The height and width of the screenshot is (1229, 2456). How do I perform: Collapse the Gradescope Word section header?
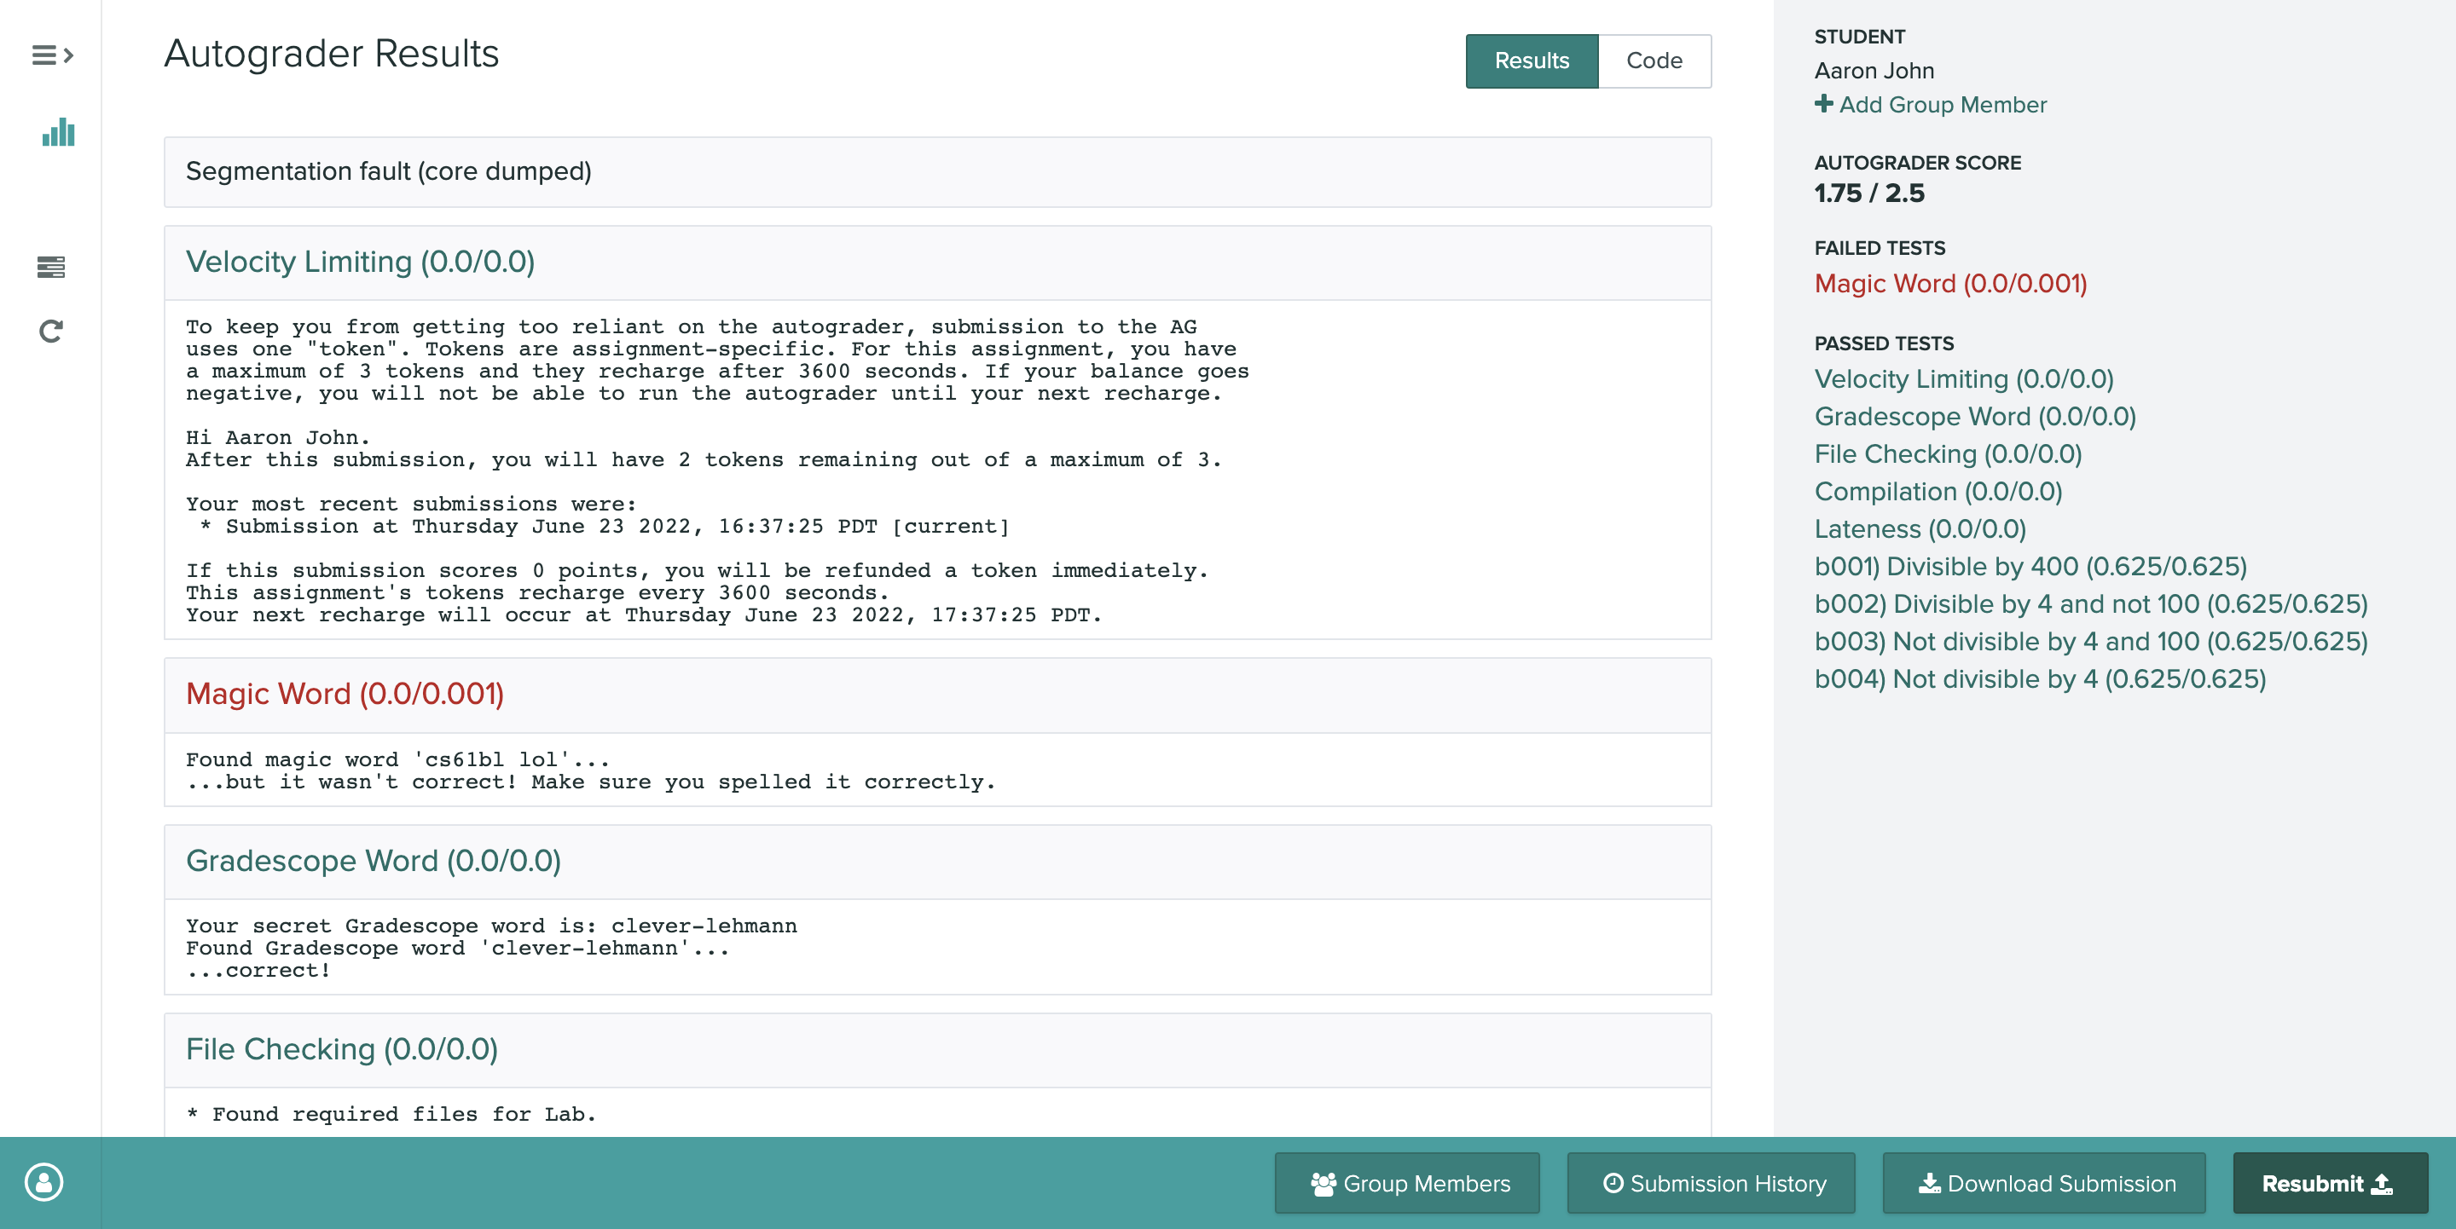[x=373, y=862]
